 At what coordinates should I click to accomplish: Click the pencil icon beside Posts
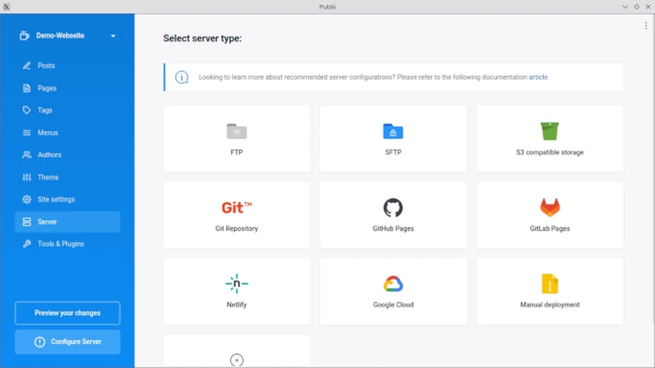tap(27, 65)
